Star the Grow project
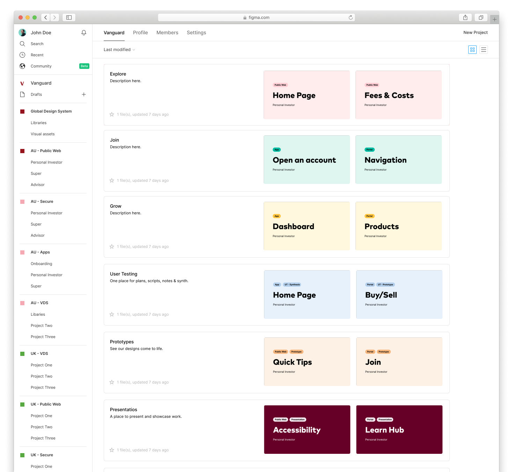This screenshot has width=513, height=472. pos(112,246)
